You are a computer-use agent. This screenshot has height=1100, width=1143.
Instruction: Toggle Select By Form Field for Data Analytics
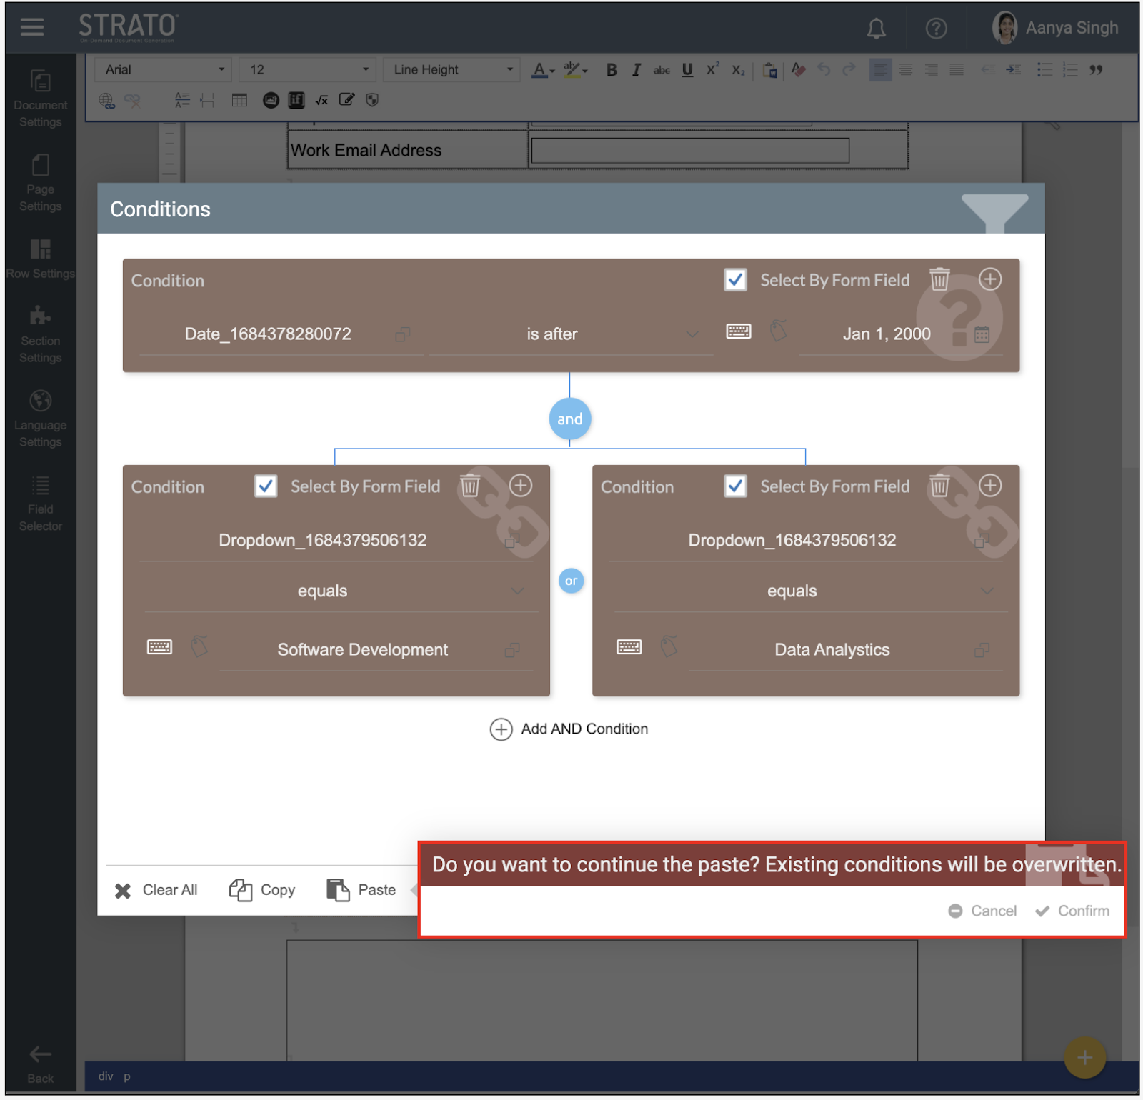pos(735,486)
